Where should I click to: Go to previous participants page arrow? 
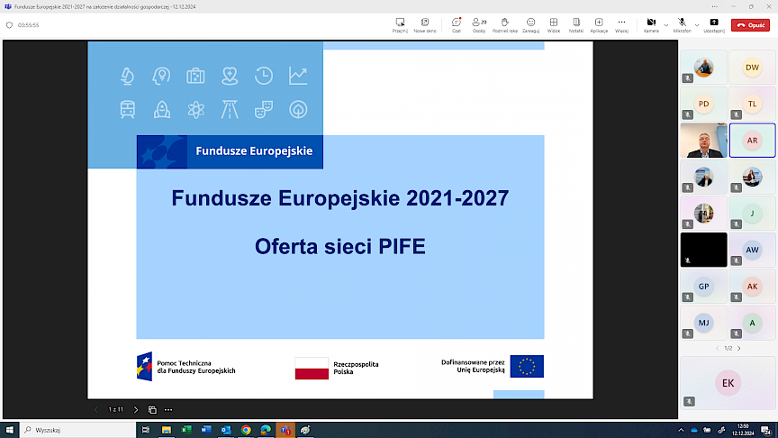pyautogui.click(x=717, y=349)
